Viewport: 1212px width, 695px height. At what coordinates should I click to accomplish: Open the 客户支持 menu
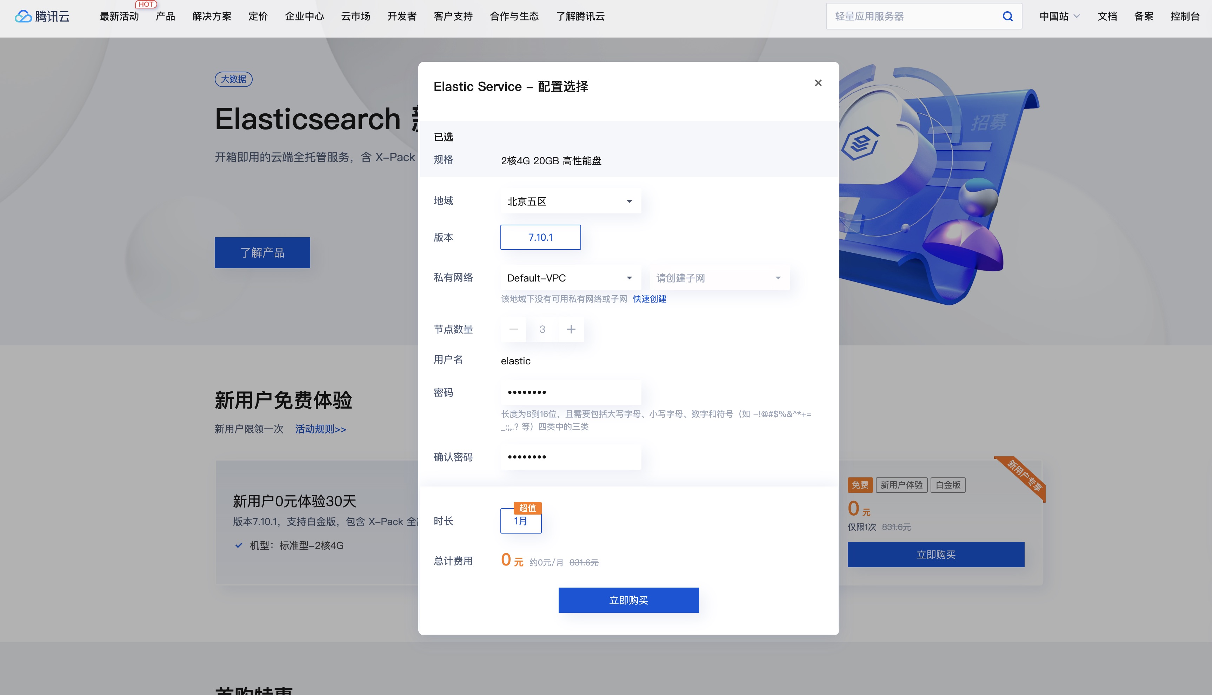click(x=453, y=16)
